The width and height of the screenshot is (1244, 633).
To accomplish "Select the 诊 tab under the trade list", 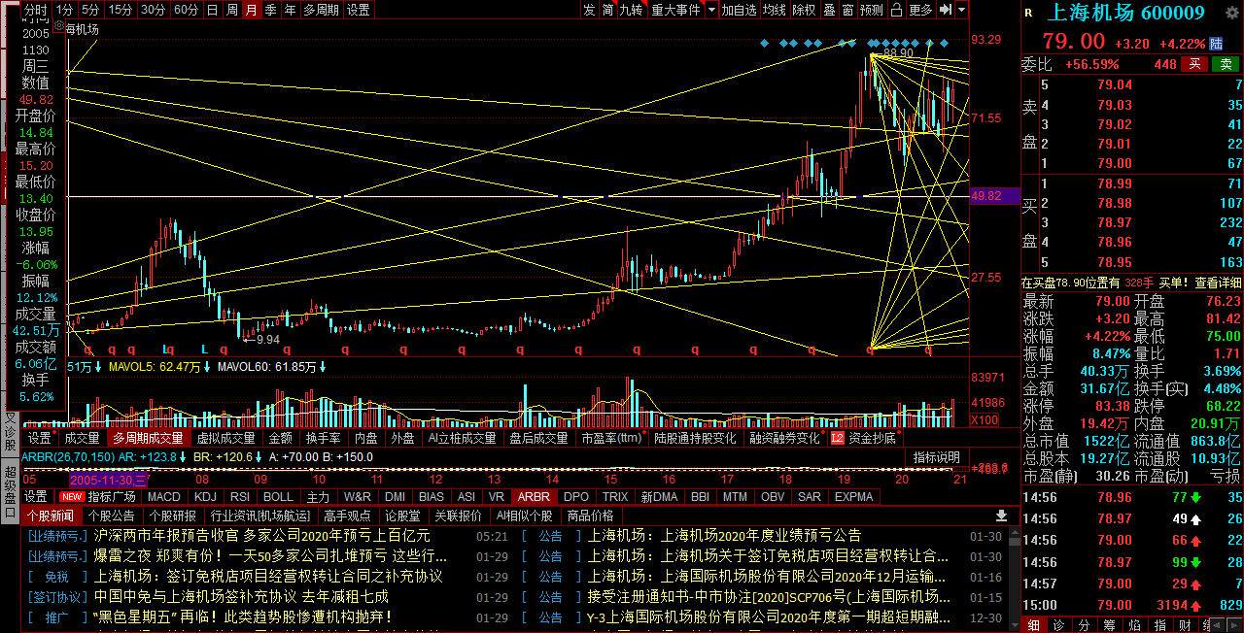I will tap(1058, 624).
